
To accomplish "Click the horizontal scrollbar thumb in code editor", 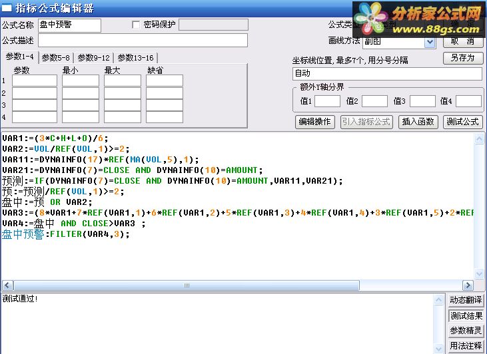I will 187,285.
